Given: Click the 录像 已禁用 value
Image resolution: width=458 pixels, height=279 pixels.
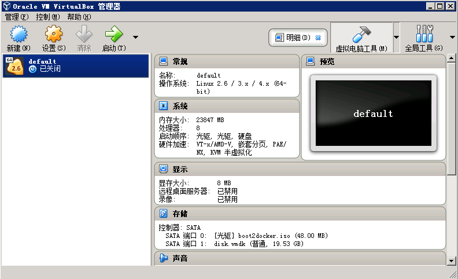Looking at the screenshot, I should coord(227,200).
